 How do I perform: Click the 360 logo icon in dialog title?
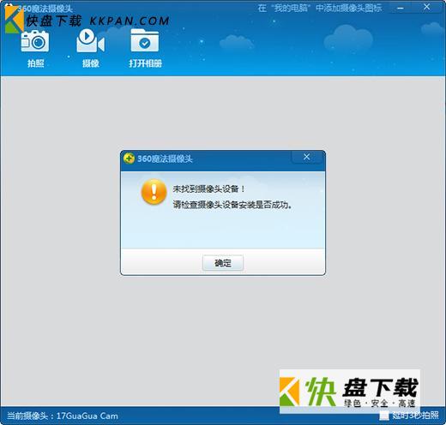129,159
